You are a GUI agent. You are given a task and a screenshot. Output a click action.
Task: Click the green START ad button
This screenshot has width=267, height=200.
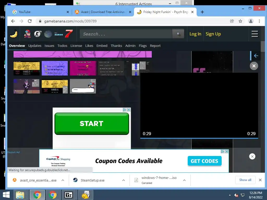[x=92, y=124]
